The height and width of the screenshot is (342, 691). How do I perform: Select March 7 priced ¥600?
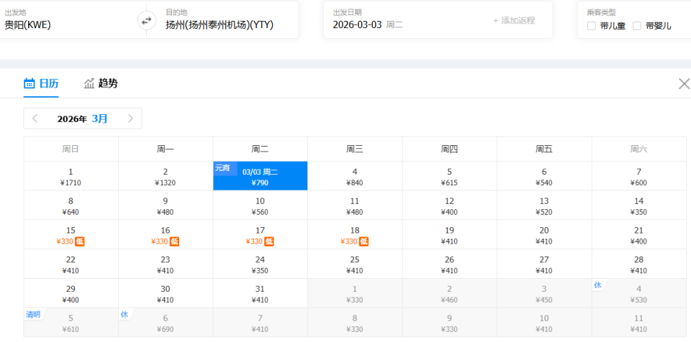click(x=639, y=176)
